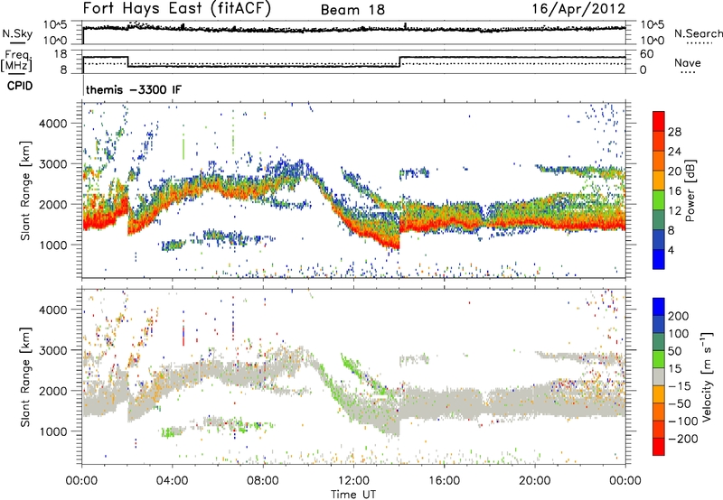
Task: Pick the gray -15 to 15 Velocity segment
Action: [x=659, y=377]
